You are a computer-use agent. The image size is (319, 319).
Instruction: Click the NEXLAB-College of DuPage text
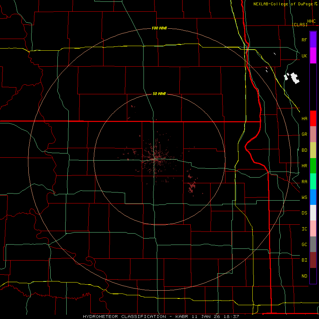[283, 4]
